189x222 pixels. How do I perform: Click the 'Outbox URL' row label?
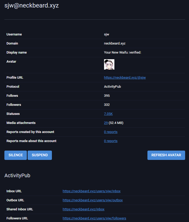(x=15, y=200)
